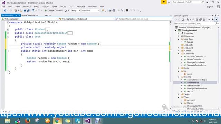The width and height of the screenshot is (221, 124).
Task: Select app.js file in Solution Explorer
Action: [x=190, y=74]
